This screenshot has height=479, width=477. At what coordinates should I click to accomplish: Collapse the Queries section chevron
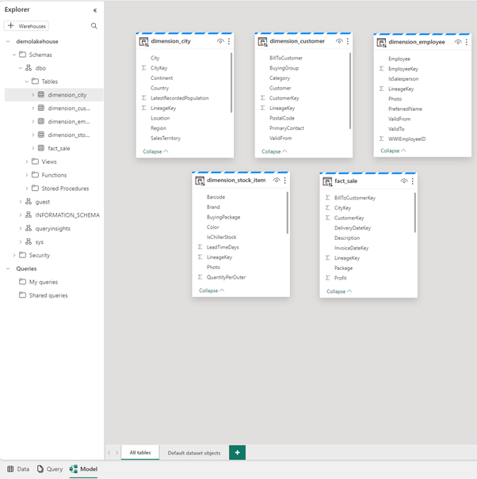coord(8,268)
